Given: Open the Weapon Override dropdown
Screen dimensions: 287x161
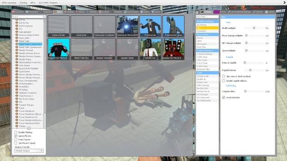Looking at the screenshot, I should 29,151.
